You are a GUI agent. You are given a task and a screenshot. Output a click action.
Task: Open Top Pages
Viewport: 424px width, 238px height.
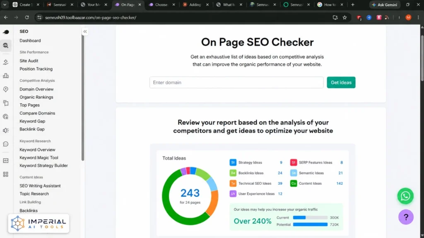(29, 105)
